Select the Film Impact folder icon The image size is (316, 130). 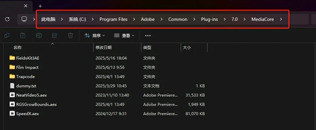click(12, 67)
